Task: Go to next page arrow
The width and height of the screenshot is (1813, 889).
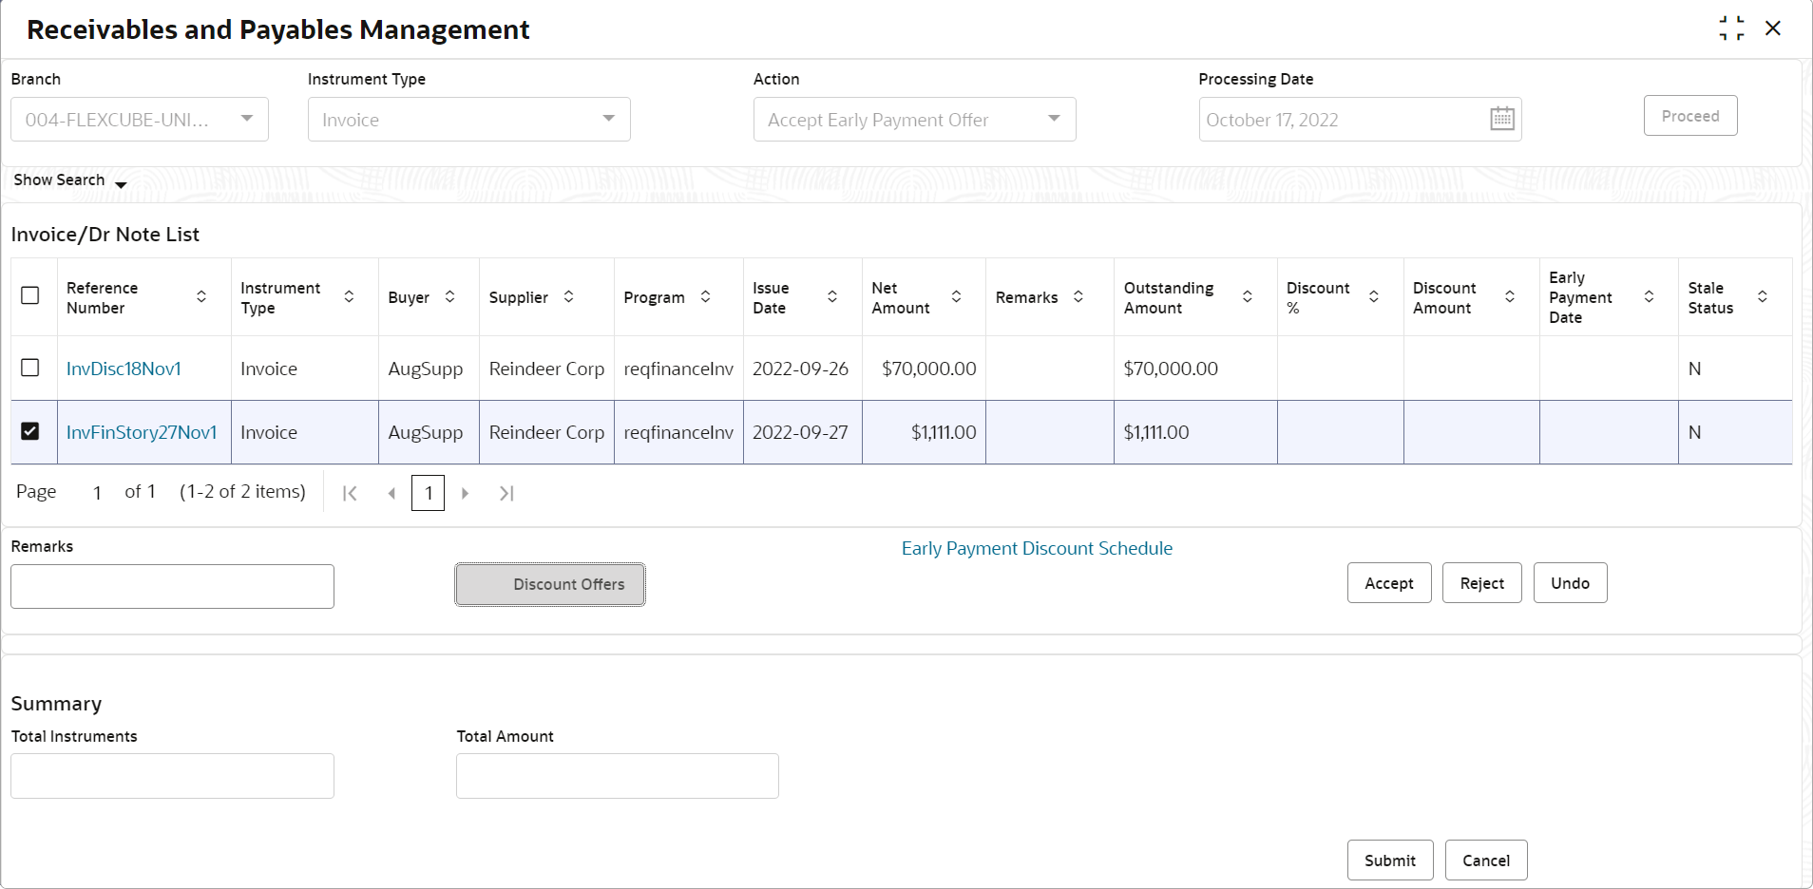Action: pyautogui.click(x=465, y=493)
